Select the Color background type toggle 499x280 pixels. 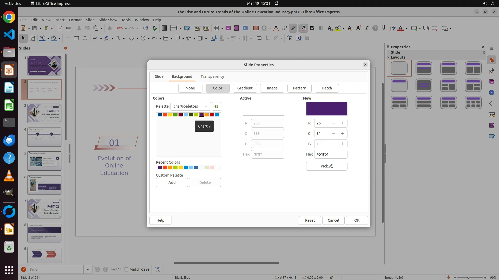(x=217, y=88)
